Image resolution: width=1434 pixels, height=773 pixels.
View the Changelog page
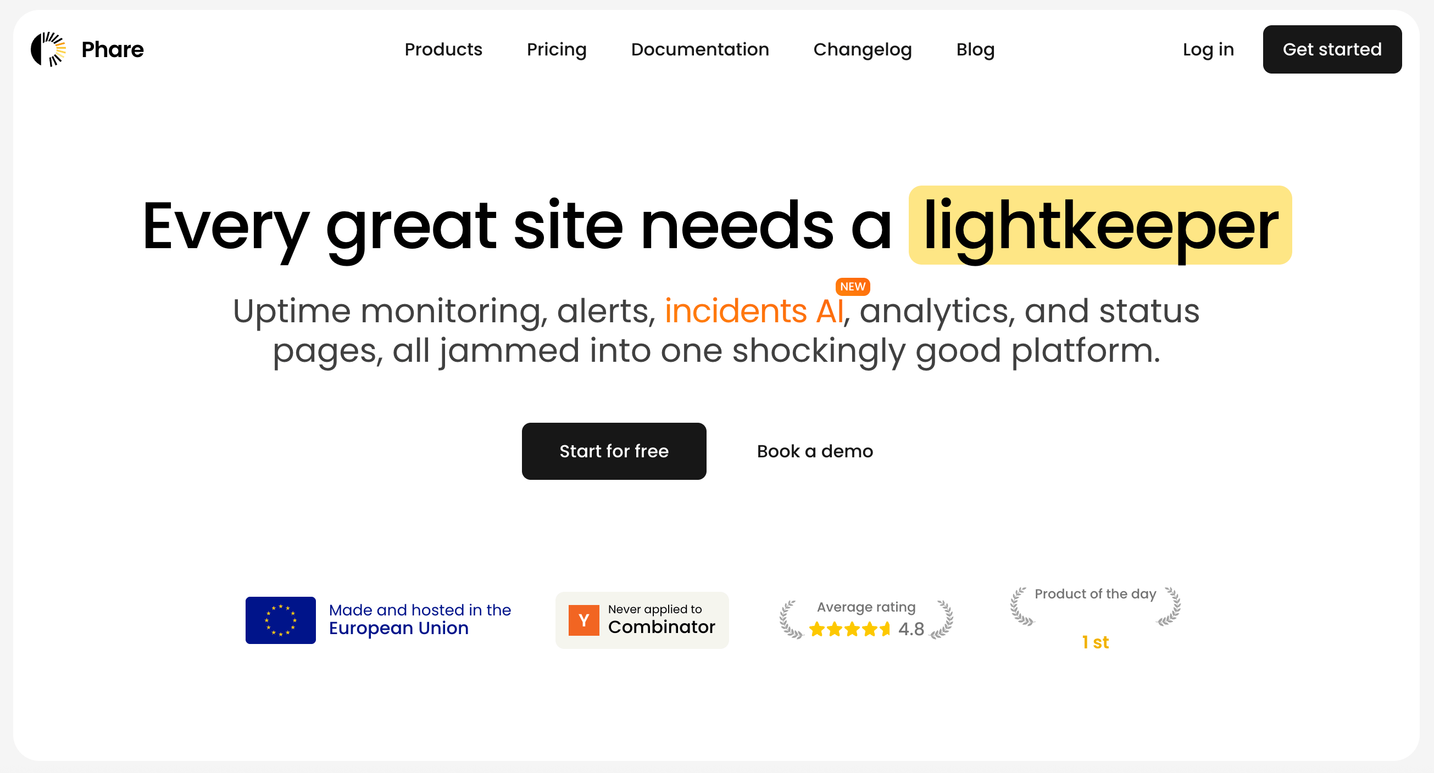862,49
